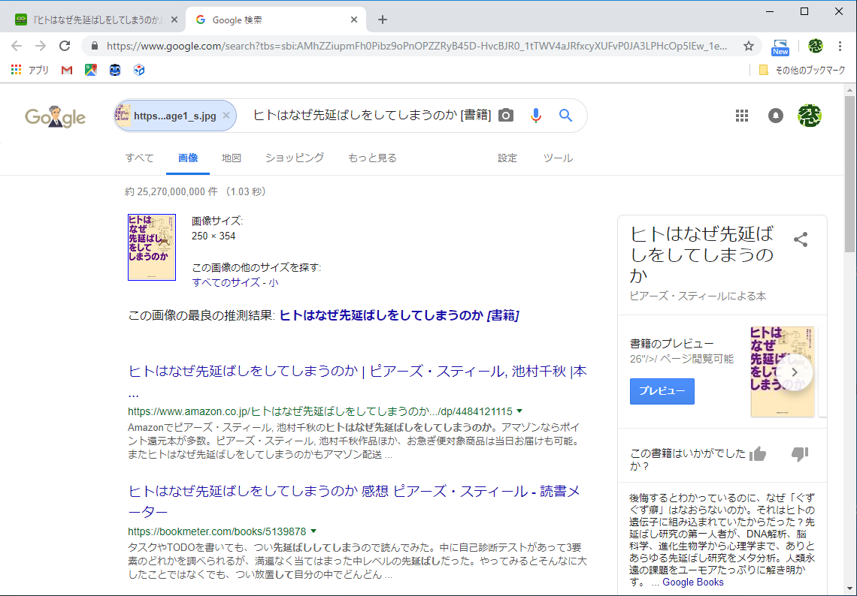Rate the book with thumbs up
Screen dimensions: 857x596
[x=758, y=453]
